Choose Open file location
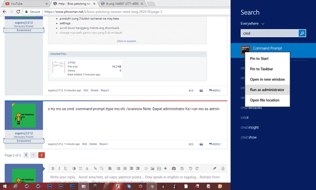Screen dimensions: 316x190 point(267,100)
